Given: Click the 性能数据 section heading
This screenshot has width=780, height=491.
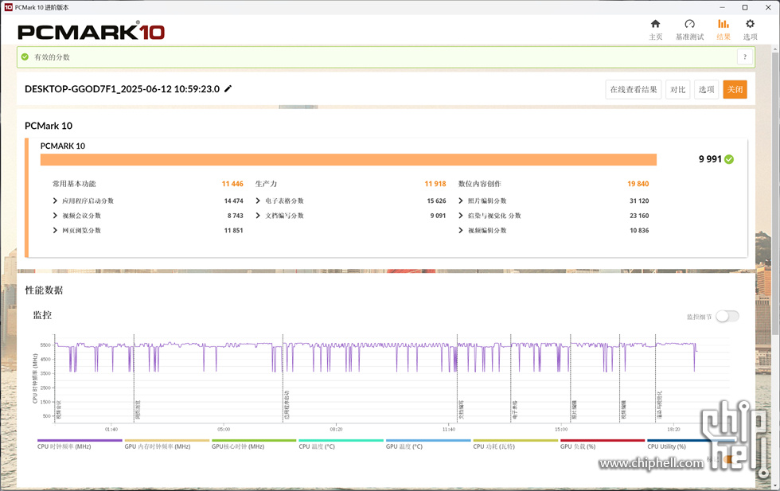Looking at the screenshot, I should (45, 290).
